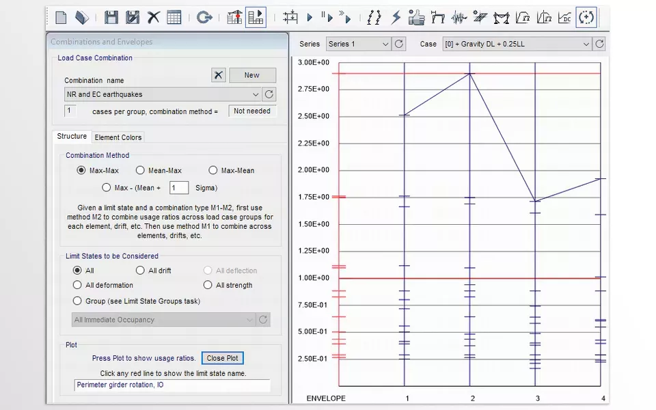Image resolution: width=656 pixels, height=410 pixels.
Task: Open the Case Gravity DL dropdown
Action: coord(517,44)
